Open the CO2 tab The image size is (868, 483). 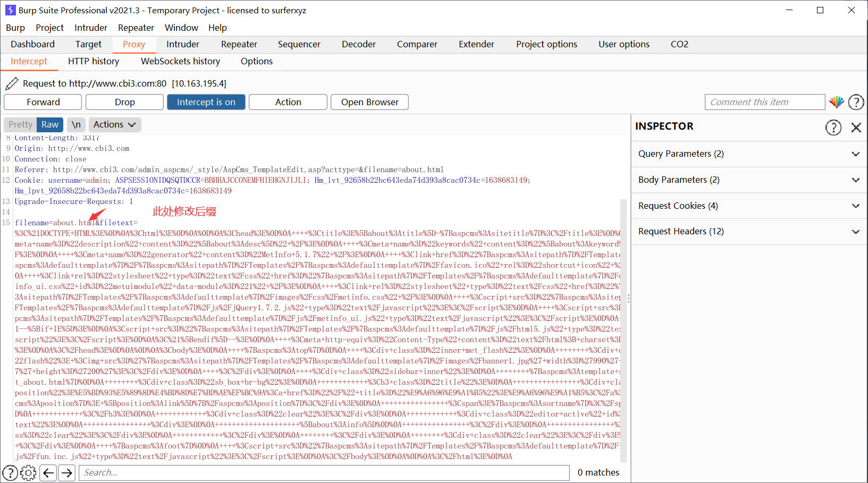tap(679, 44)
